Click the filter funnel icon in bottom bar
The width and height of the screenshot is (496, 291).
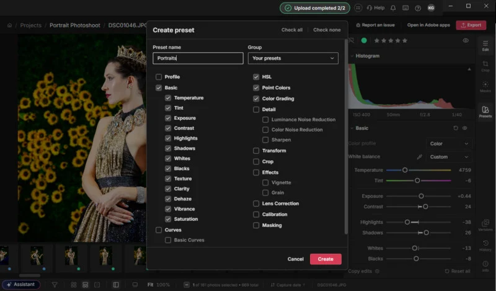(x=55, y=285)
